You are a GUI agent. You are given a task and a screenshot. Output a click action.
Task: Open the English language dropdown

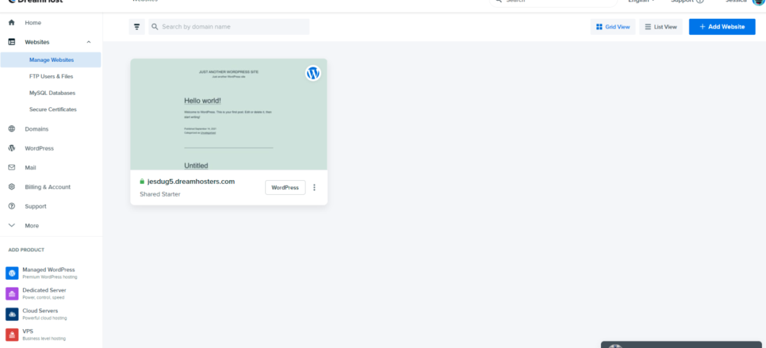[641, 1]
